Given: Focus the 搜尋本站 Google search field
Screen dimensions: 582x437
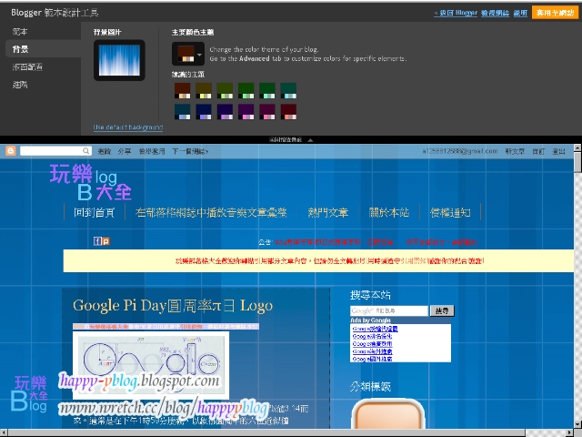Looking at the screenshot, I should (x=389, y=310).
